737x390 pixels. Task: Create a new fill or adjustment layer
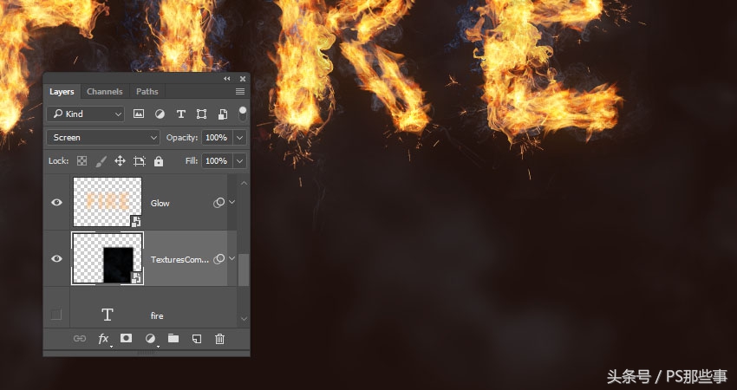point(150,338)
